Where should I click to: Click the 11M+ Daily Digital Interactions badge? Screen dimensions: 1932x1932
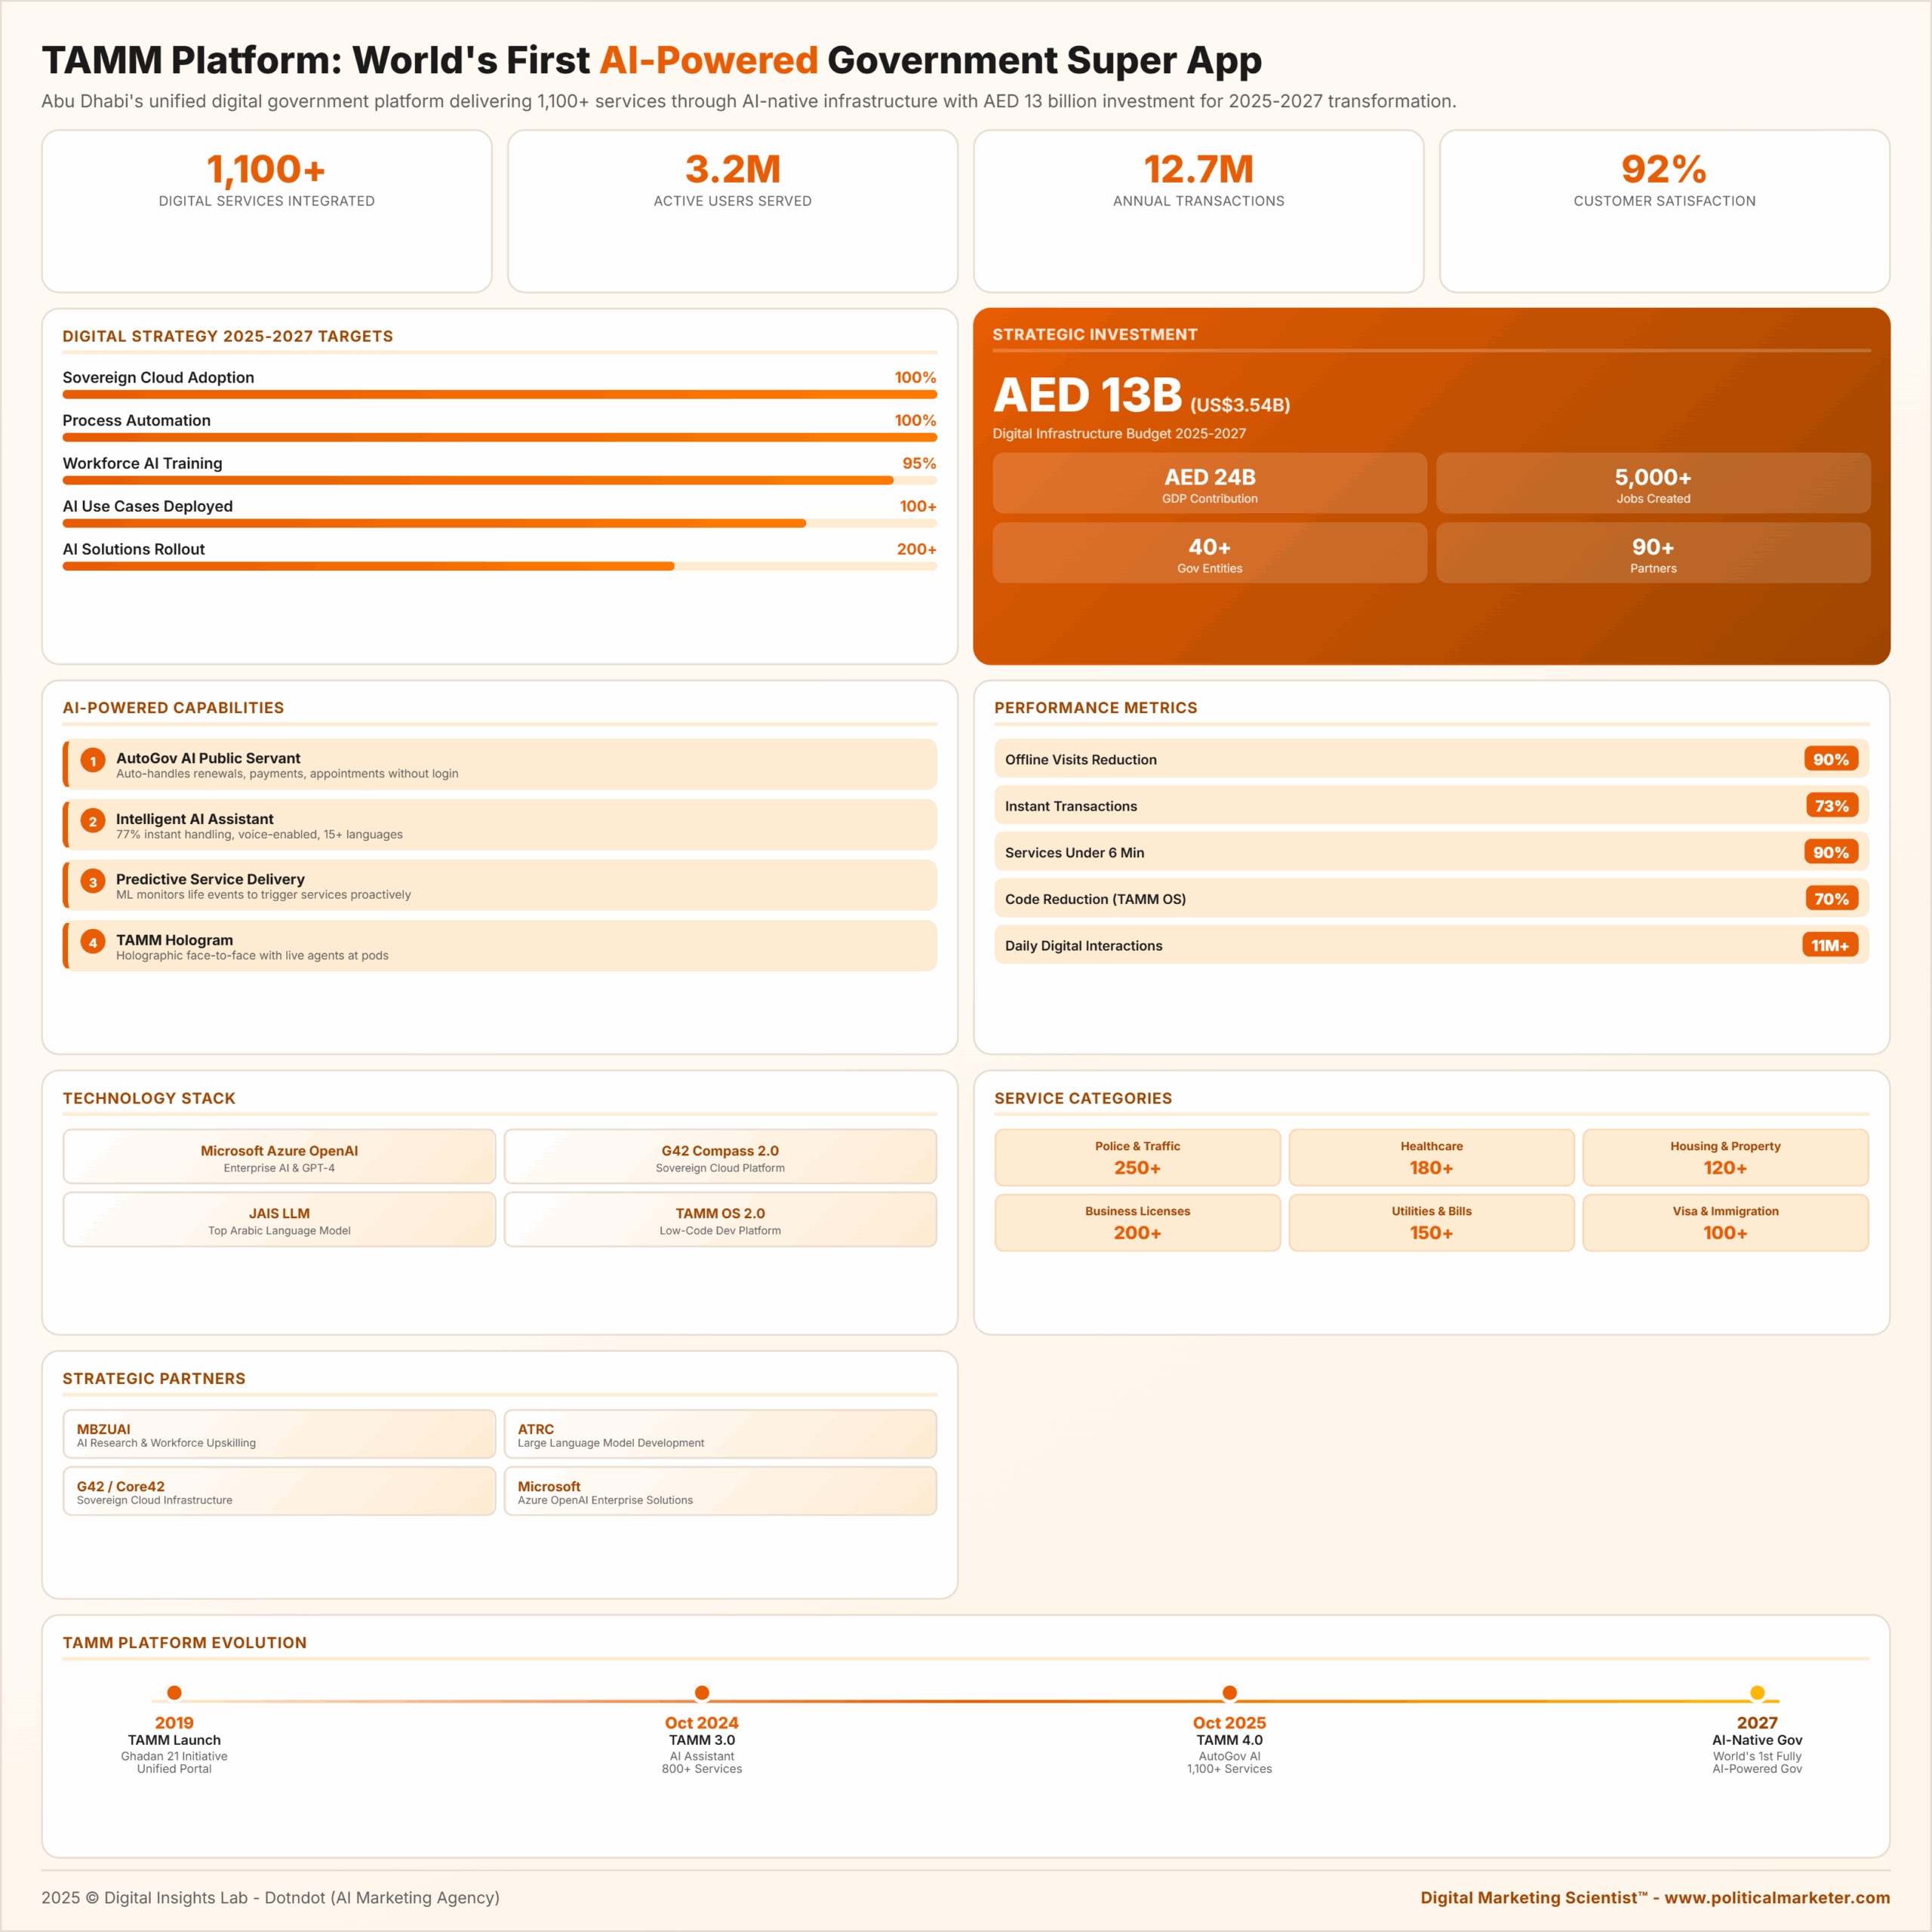[x=1829, y=945]
